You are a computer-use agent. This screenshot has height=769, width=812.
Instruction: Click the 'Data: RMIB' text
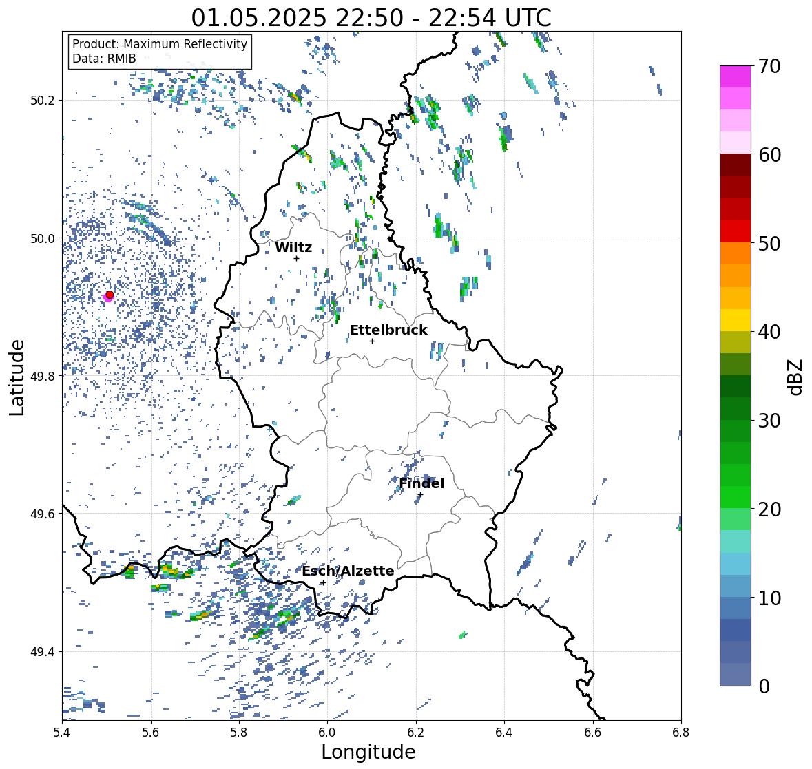coord(104,59)
